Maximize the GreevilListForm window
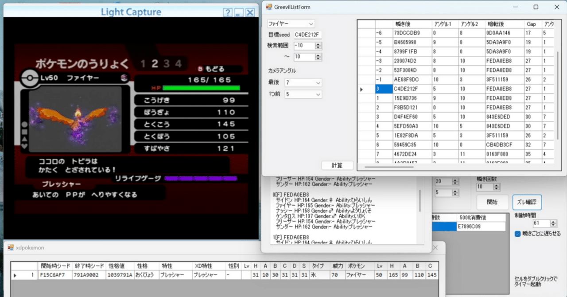Viewport: 567px width, 297px height. (536, 7)
